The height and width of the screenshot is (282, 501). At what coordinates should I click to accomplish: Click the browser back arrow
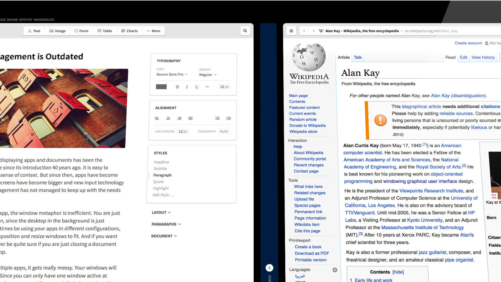[304, 31]
